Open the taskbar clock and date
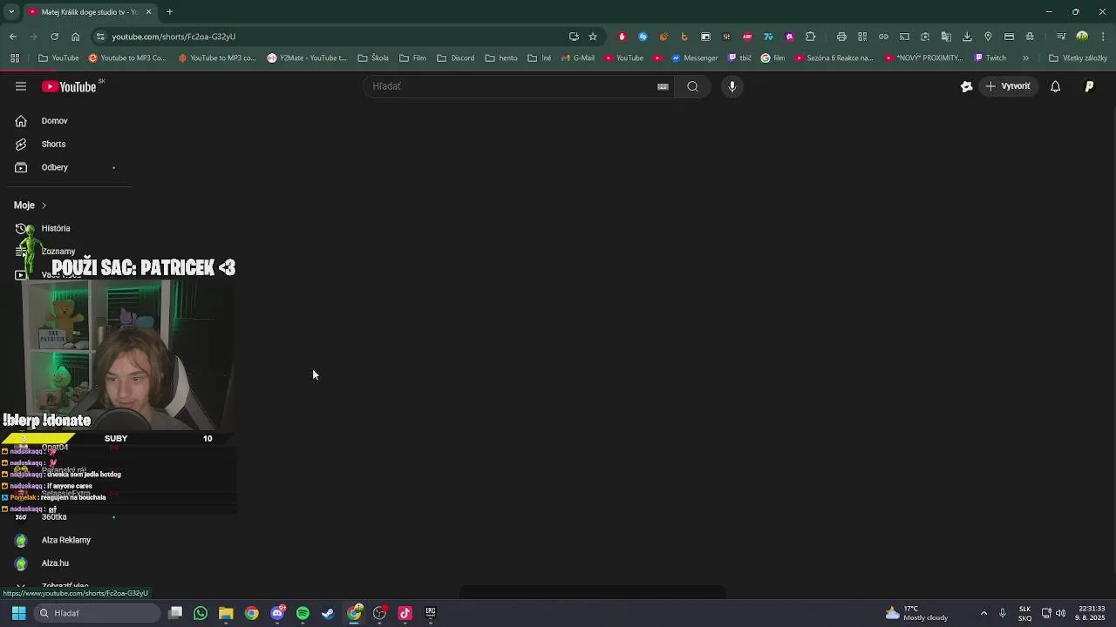Screen dimensions: 1116x627 (1092, 613)
